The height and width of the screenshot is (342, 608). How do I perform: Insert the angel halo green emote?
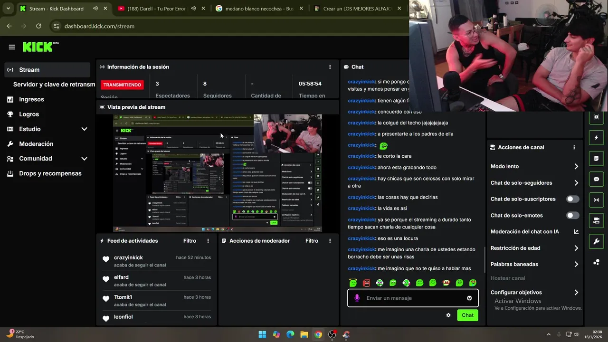(x=353, y=283)
